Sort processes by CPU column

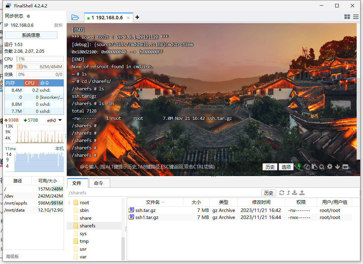click(x=30, y=83)
